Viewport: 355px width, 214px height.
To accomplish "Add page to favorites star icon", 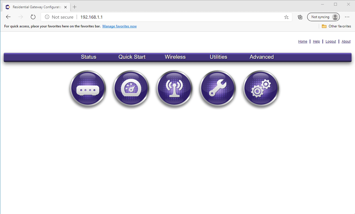I will tap(286, 17).
